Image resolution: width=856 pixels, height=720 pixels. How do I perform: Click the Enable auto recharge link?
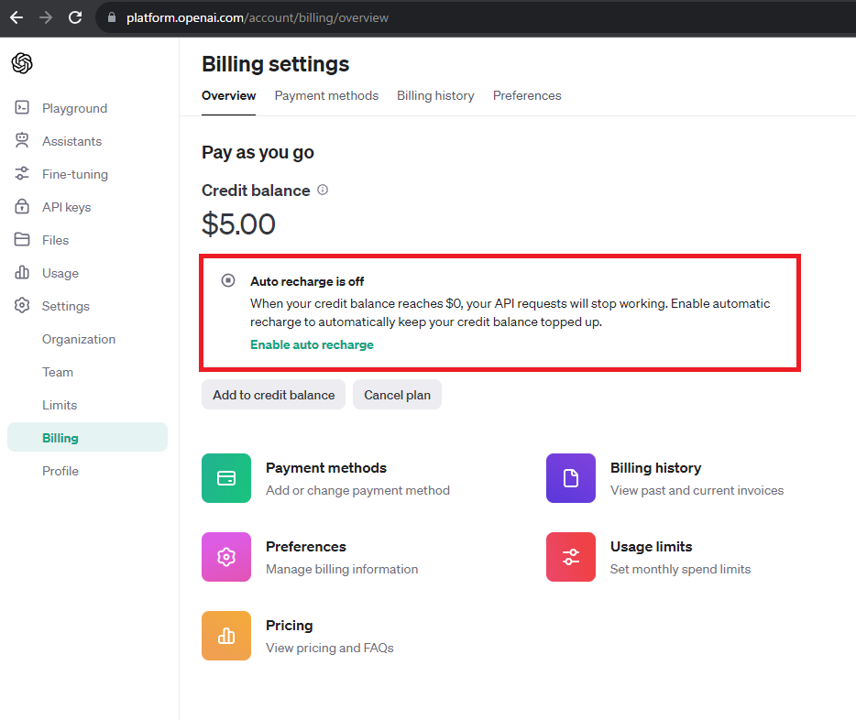pos(312,344)
